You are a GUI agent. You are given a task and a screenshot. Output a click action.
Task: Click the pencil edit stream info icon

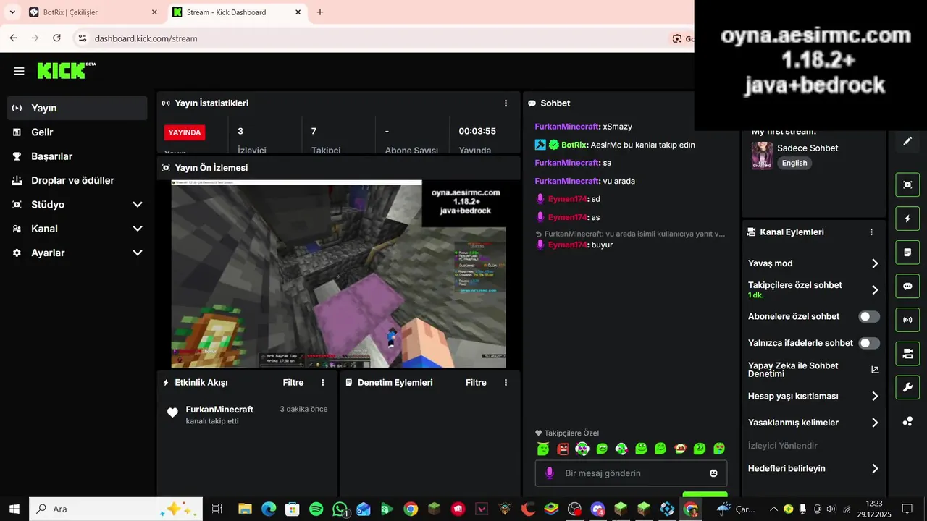point(907,141)
